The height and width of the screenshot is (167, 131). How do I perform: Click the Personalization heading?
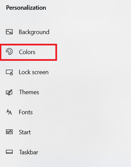click(x=26, y=8)
